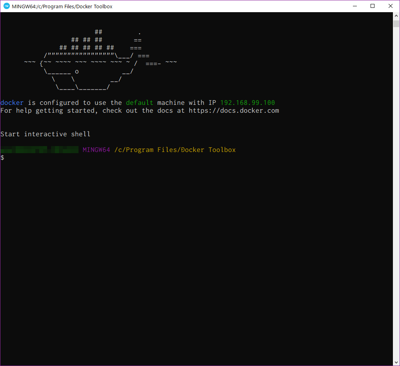Click the scrollbar down arrow
Image resolution: width=400 pixels, height=366 pixels.
pos(396,363)
